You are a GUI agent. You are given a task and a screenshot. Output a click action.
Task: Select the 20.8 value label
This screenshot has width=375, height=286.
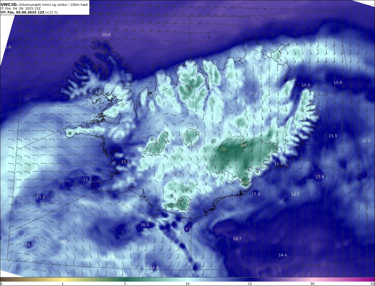coord(106,35)
